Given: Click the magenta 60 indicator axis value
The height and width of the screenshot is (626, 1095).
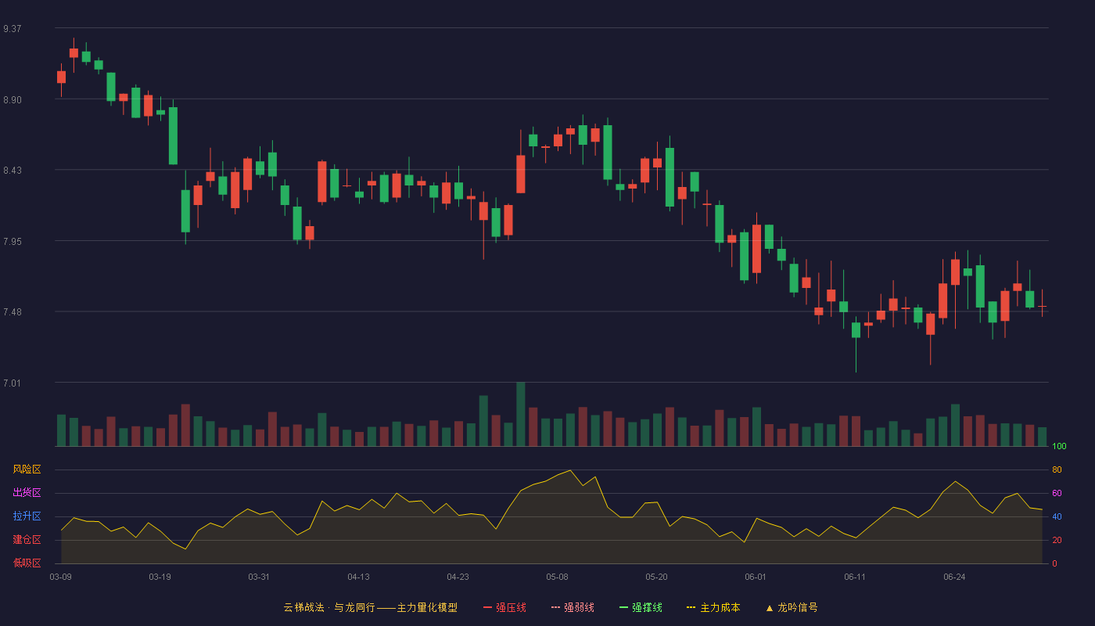Looking at the screenshot, I should coord(1057,493).
